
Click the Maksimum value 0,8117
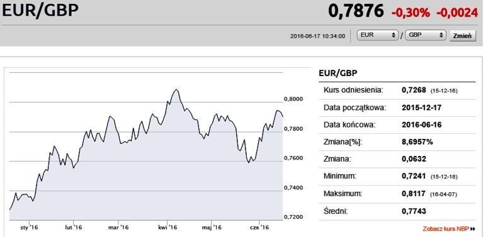414,193
